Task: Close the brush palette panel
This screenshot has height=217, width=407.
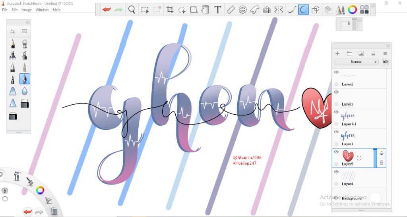Action: (28, 23)
